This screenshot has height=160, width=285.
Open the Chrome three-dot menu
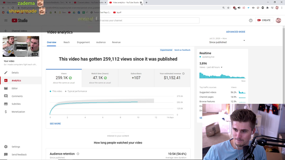pyautogui.click(x=282, y=8)
